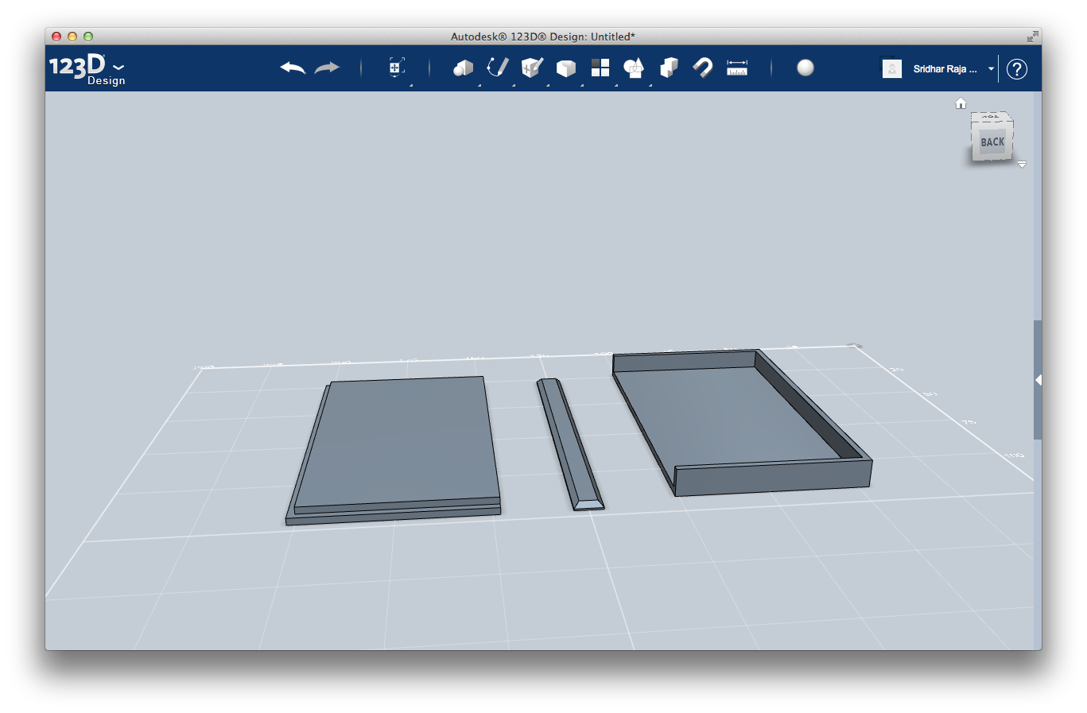Choose the Modify tool
This screenshot has height=713, width=1087.
coord(566,68)
